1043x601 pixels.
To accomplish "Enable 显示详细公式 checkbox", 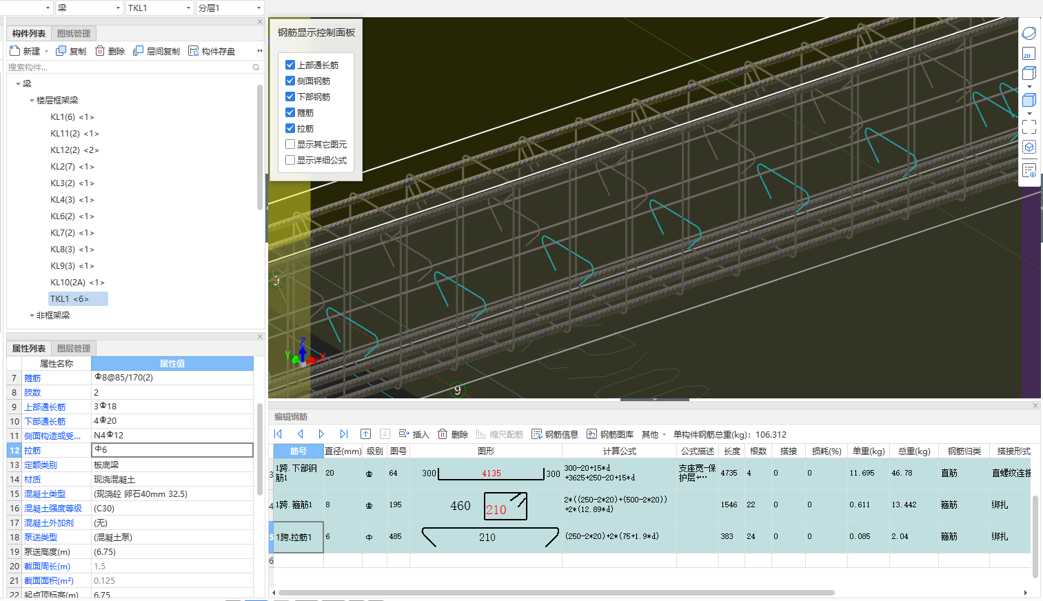I will pyautogui.click(x=290, y=160).
